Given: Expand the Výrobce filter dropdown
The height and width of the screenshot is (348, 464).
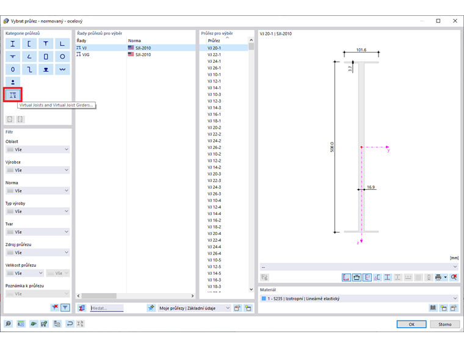Looking at the screenshot, I should [38, 170].
